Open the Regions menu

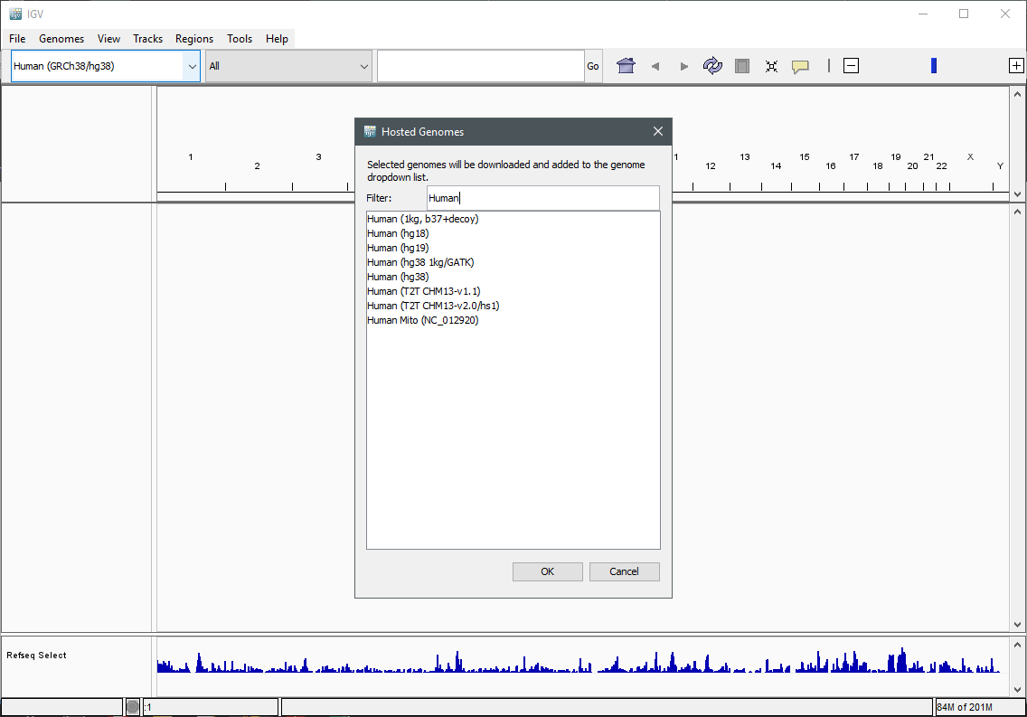click(194, 39)
